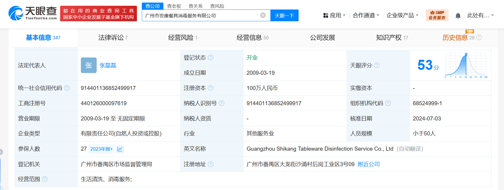
Task: Open the notification bell
Action: pos(458,16)
